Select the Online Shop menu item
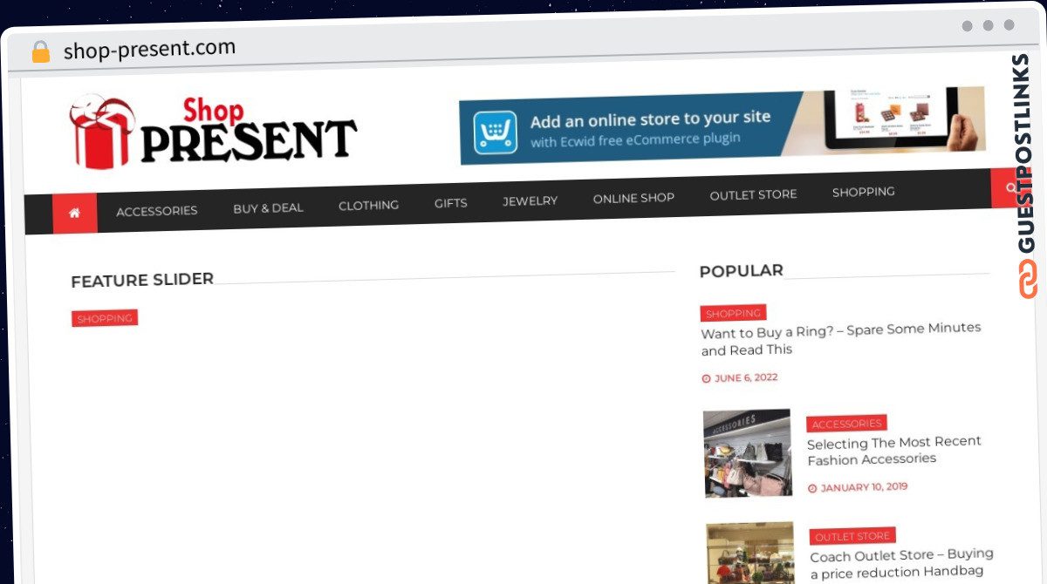The image size is (1047, 584). click(633, 198)
